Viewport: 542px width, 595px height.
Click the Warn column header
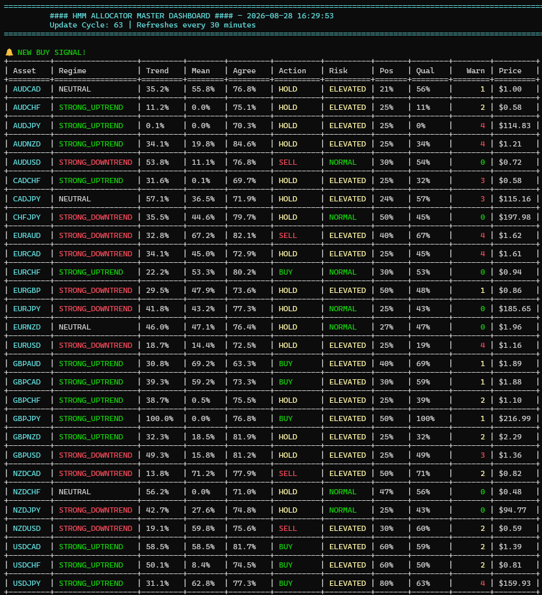[475, 71]
